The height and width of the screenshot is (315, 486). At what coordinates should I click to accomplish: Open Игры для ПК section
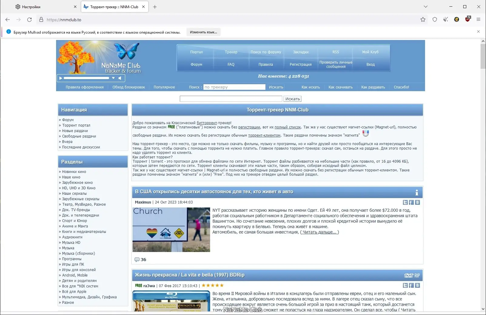73,264
